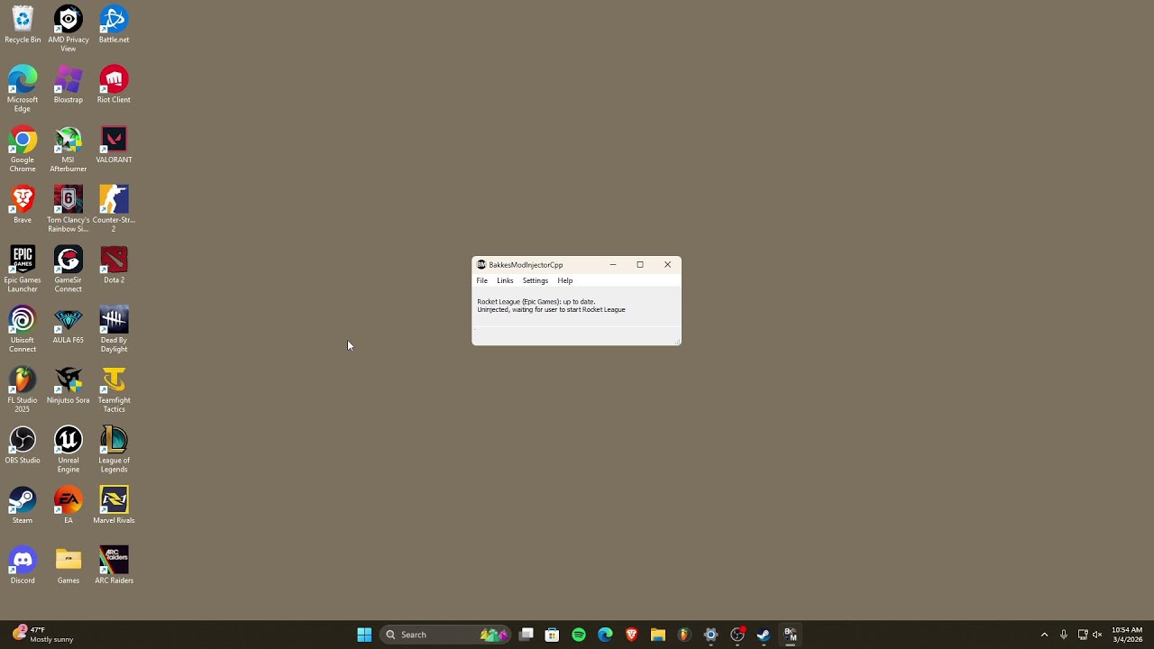Click the taskbar Search box
The image size is (1154, 649).
click(x=444, y=635)
